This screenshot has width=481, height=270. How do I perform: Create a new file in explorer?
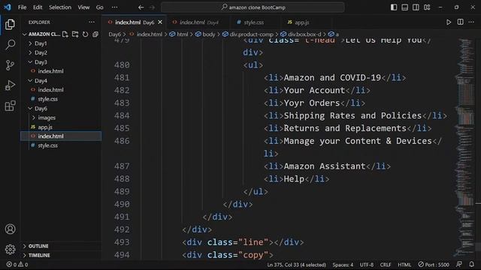[65, 34]
